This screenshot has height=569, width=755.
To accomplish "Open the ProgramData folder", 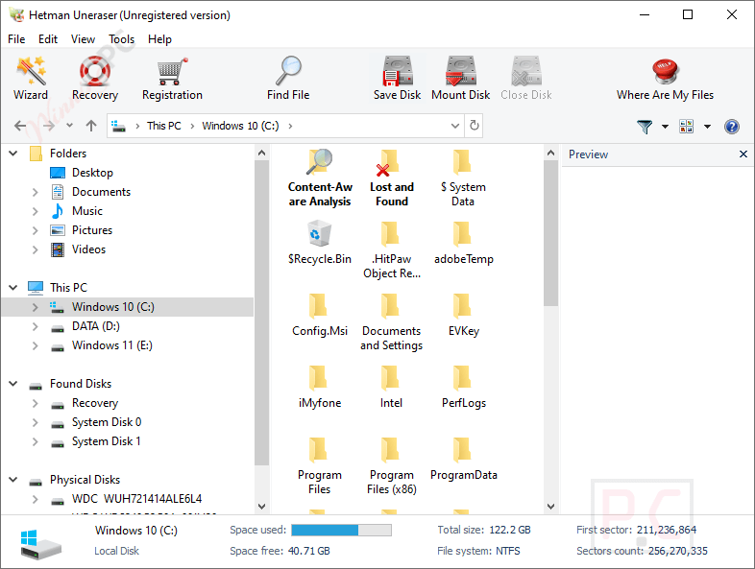I will [463, 460].
